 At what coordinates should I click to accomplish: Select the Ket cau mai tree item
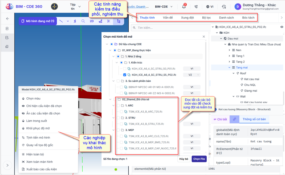click(252, 79)
